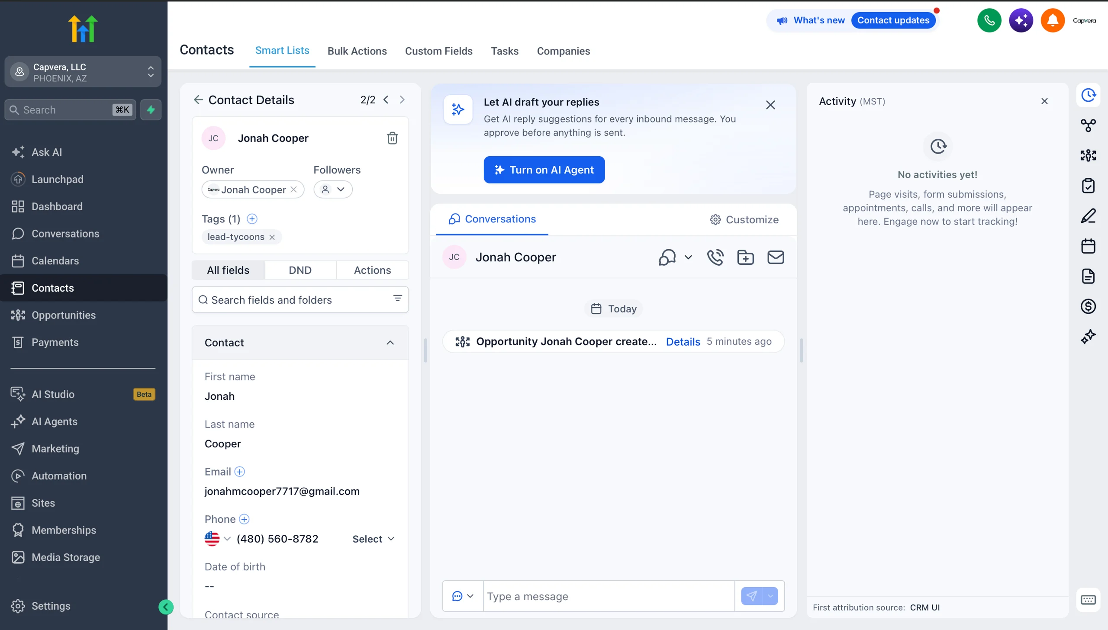Click the add-to-folder icon in conversation header

click(745, 257)
